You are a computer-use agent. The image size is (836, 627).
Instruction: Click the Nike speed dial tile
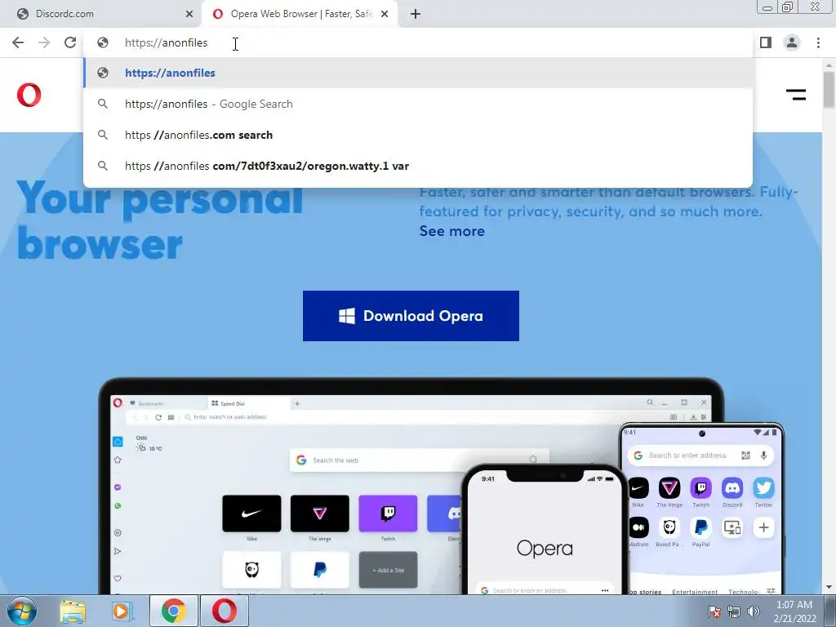pos(251,514)
